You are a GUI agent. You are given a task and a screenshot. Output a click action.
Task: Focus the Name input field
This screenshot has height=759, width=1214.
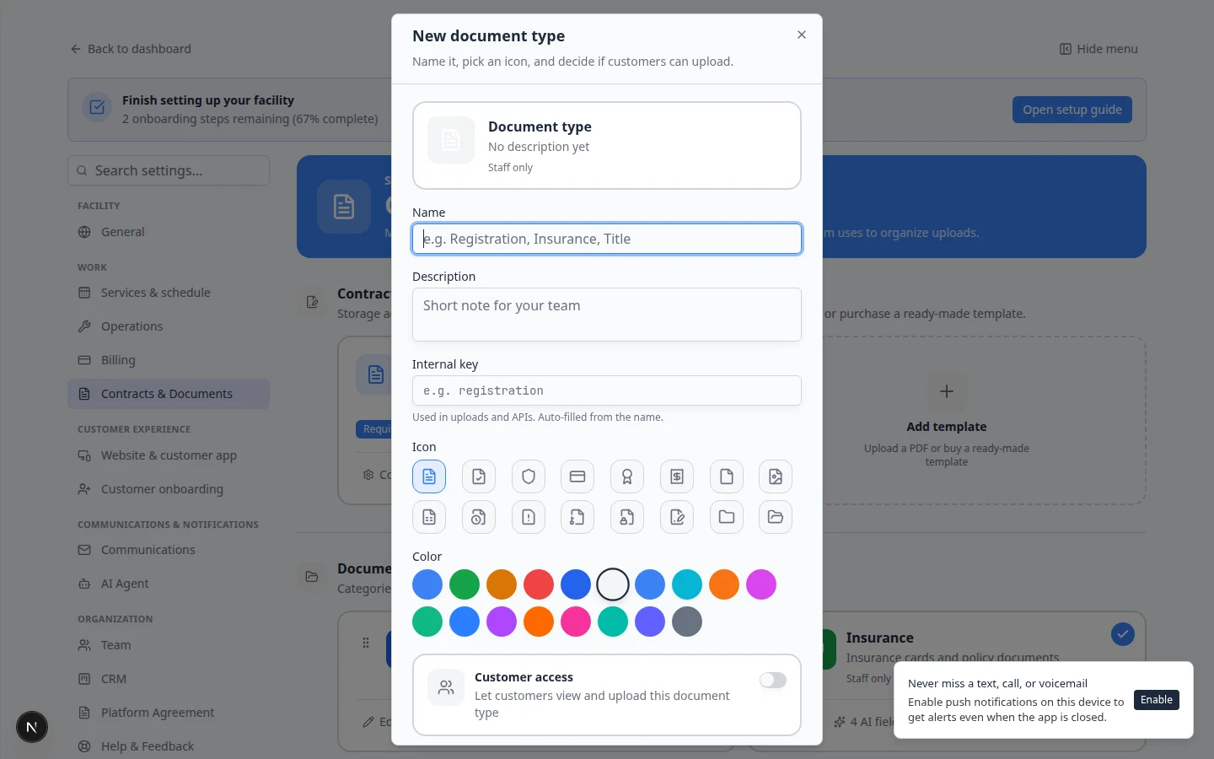pos(607,239)
